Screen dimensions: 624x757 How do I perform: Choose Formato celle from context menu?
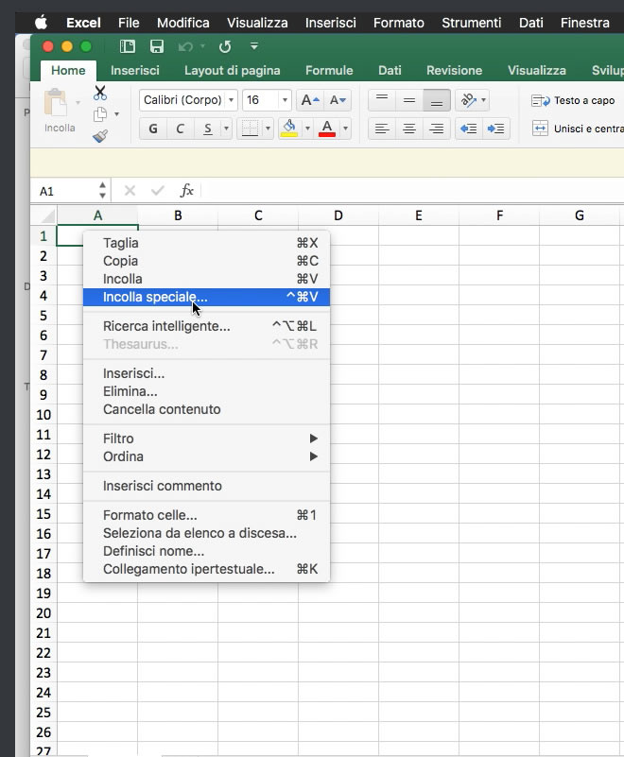pyautogui.click(x=207, y=515)
